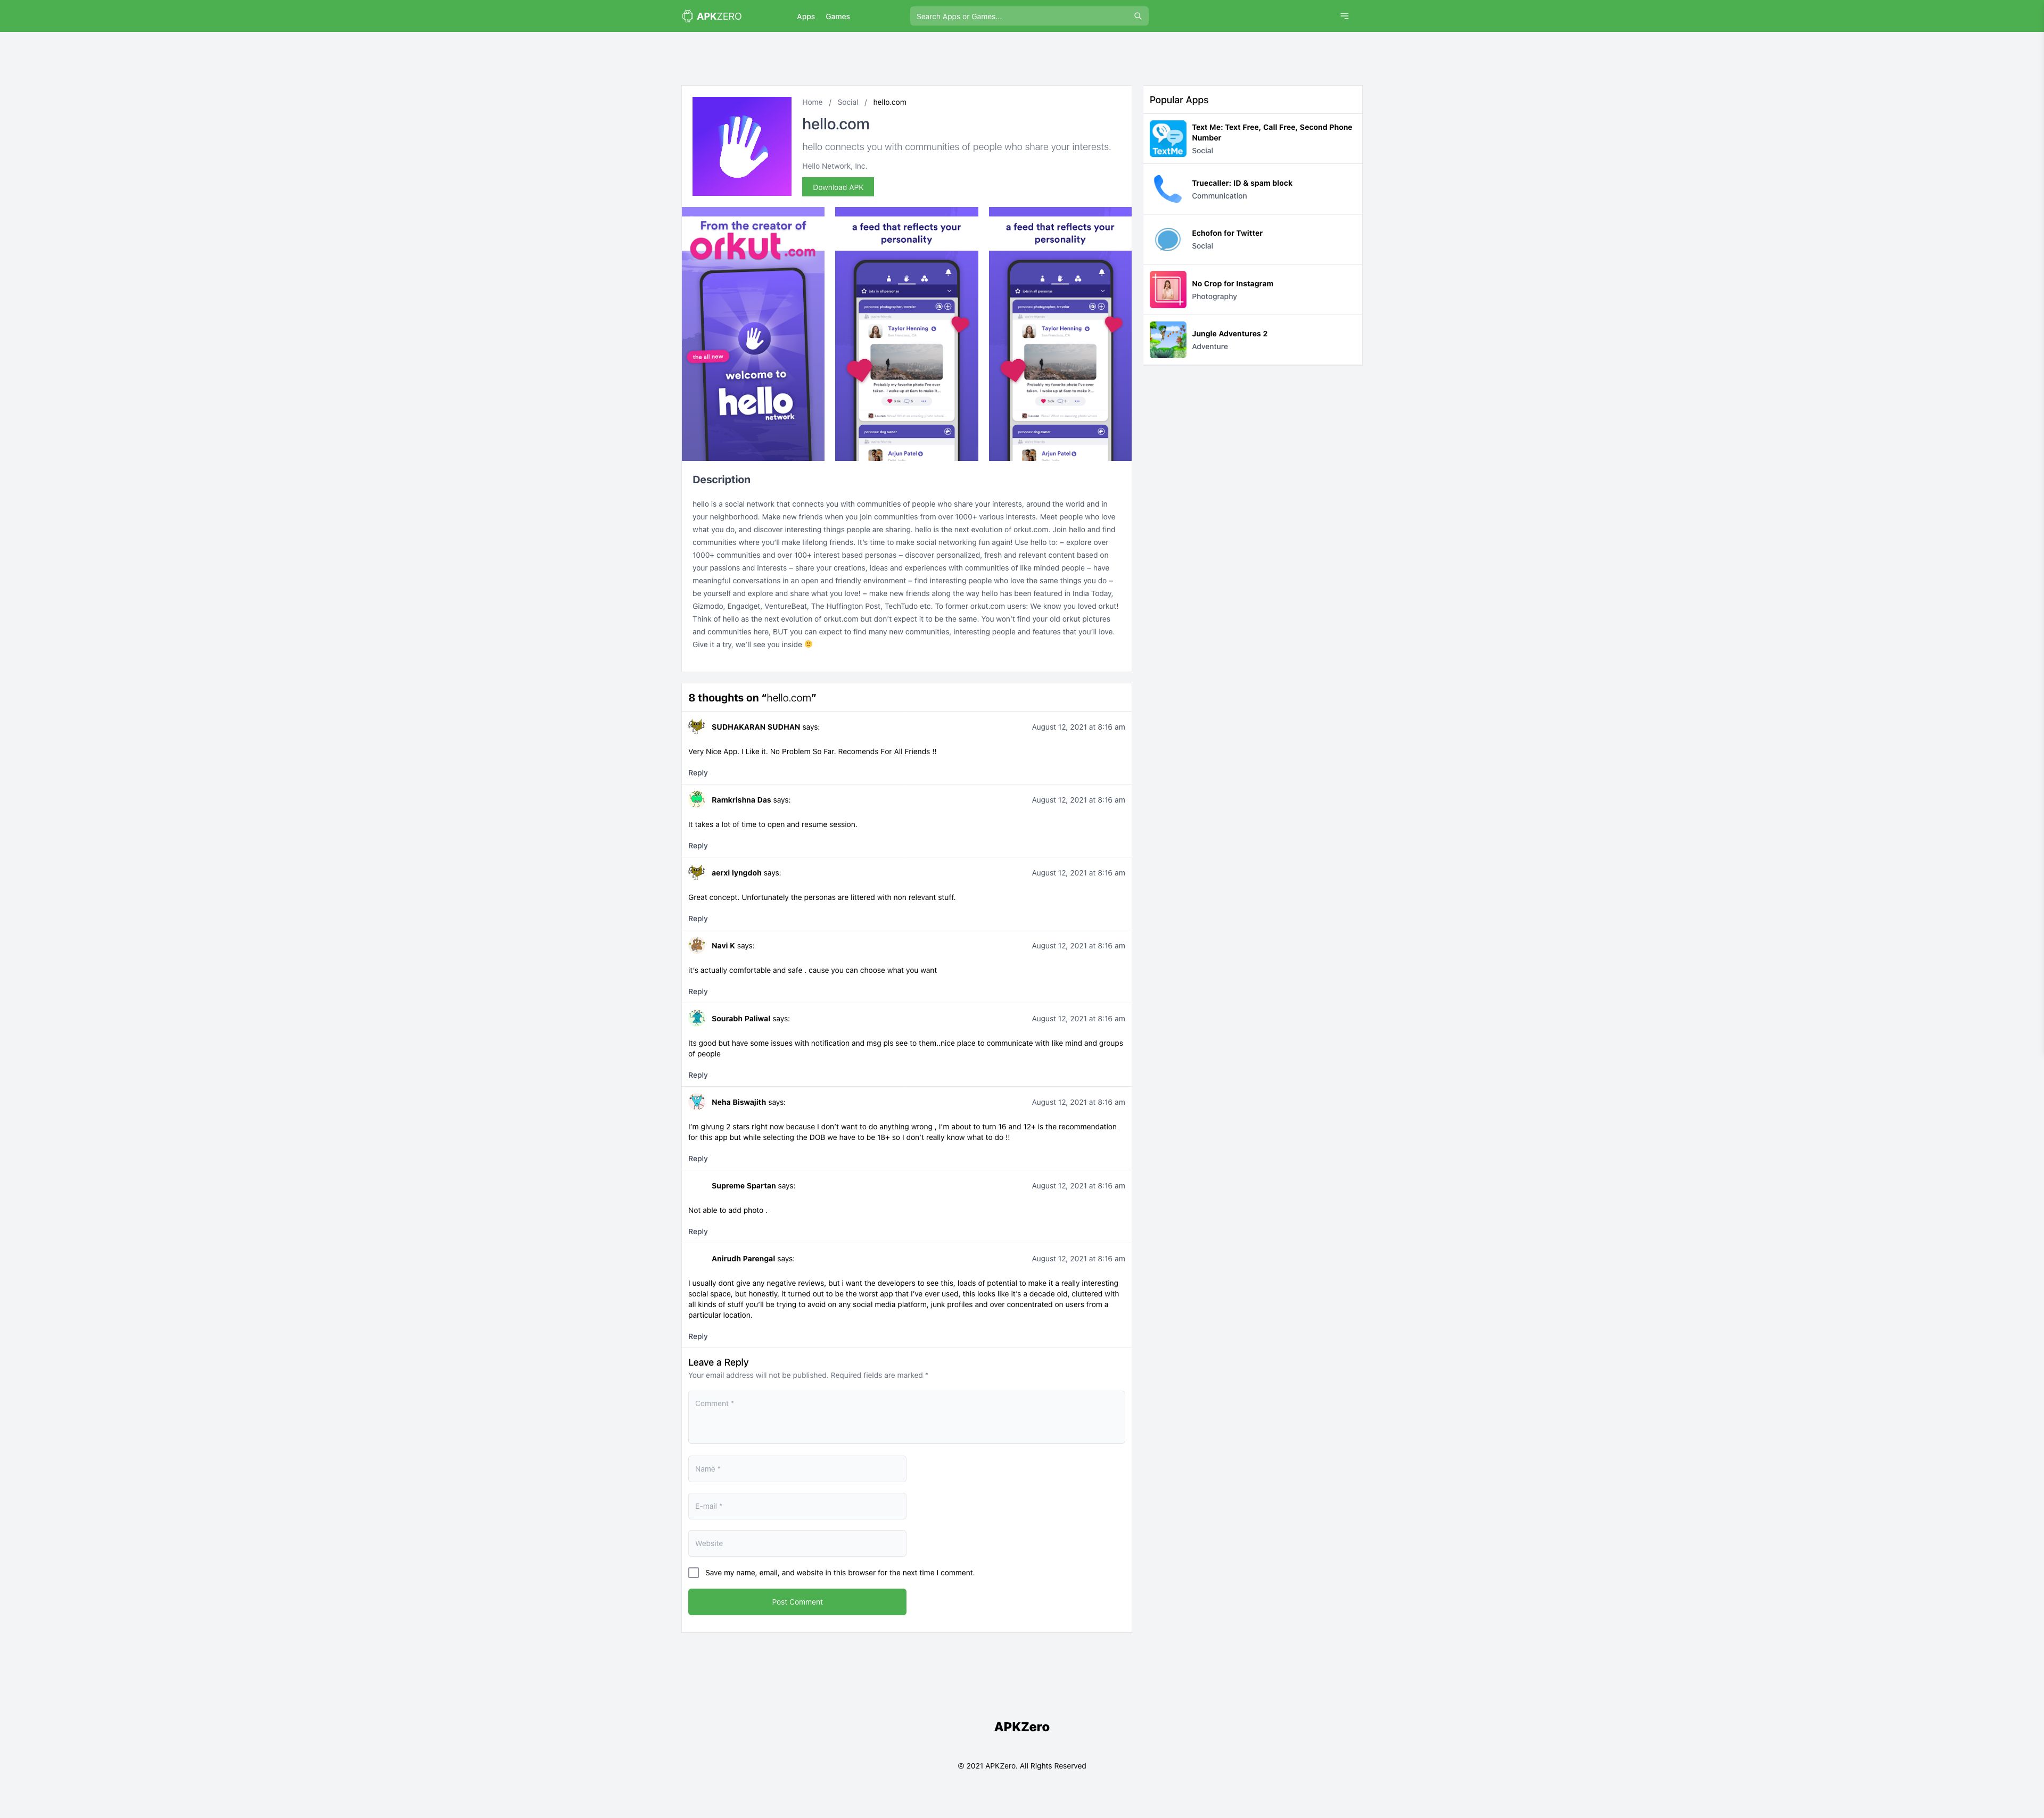Screen dimensions: 2044x1818
Task: Reply to SUDHAKARAN SUDHAN's comment
Action: point(698,773)
